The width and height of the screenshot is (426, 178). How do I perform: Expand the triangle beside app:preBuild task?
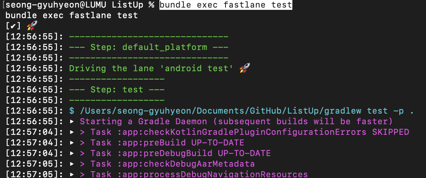point(72,143)
